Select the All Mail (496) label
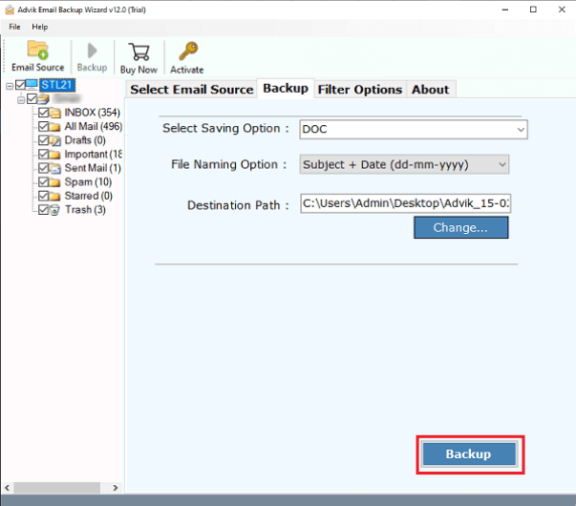The image size is (576, 506). pos(94,126)
